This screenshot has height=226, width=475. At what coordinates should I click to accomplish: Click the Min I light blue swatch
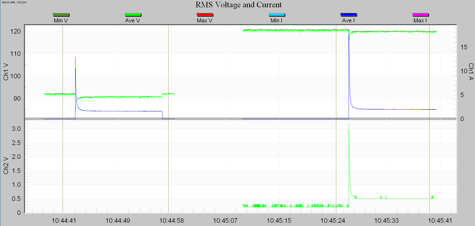[276, 15]
